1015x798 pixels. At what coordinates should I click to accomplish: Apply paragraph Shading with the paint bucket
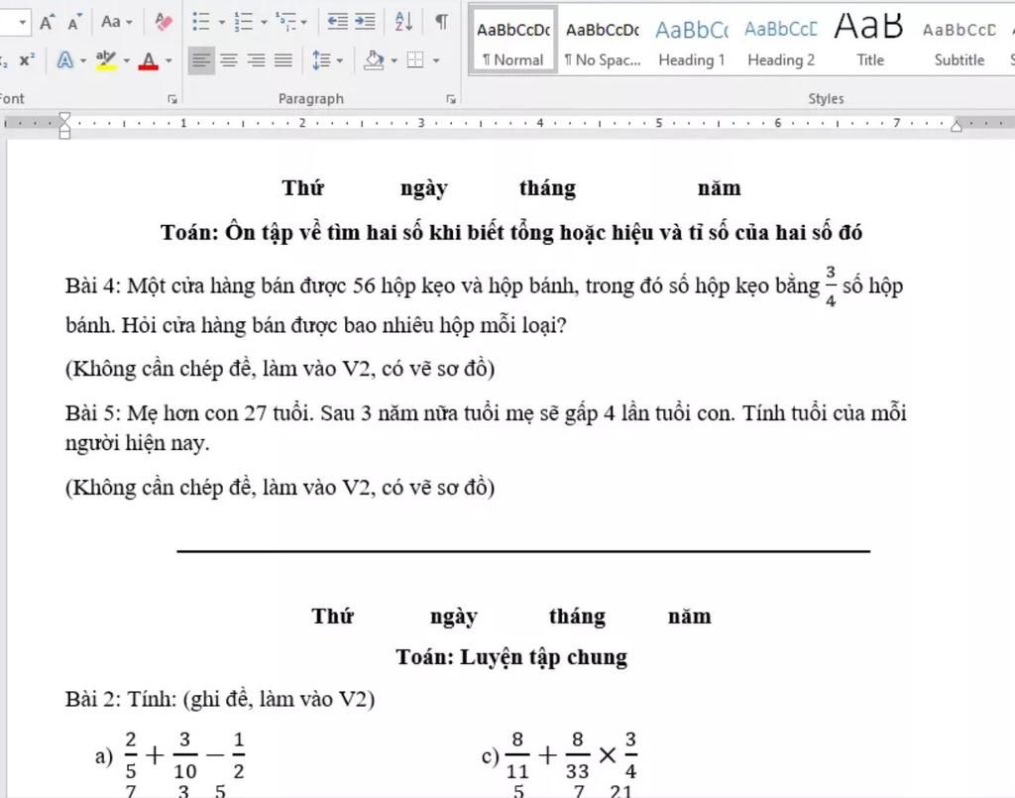pos(374,60)
